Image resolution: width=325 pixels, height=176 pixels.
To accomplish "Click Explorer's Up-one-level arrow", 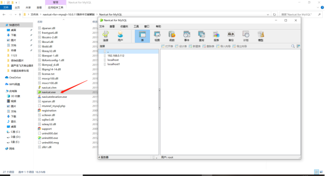I will tap(20, 15).
